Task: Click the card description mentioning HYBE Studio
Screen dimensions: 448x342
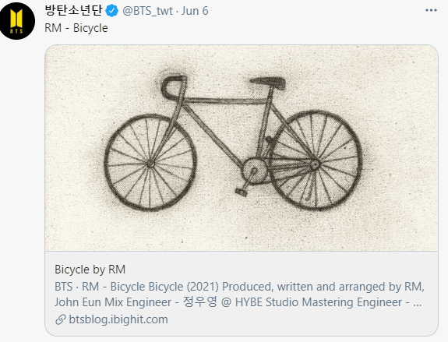Action: tap(239, 294)
